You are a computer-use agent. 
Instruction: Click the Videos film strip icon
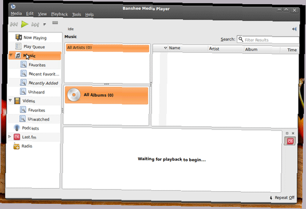click(x=17, y=101)
